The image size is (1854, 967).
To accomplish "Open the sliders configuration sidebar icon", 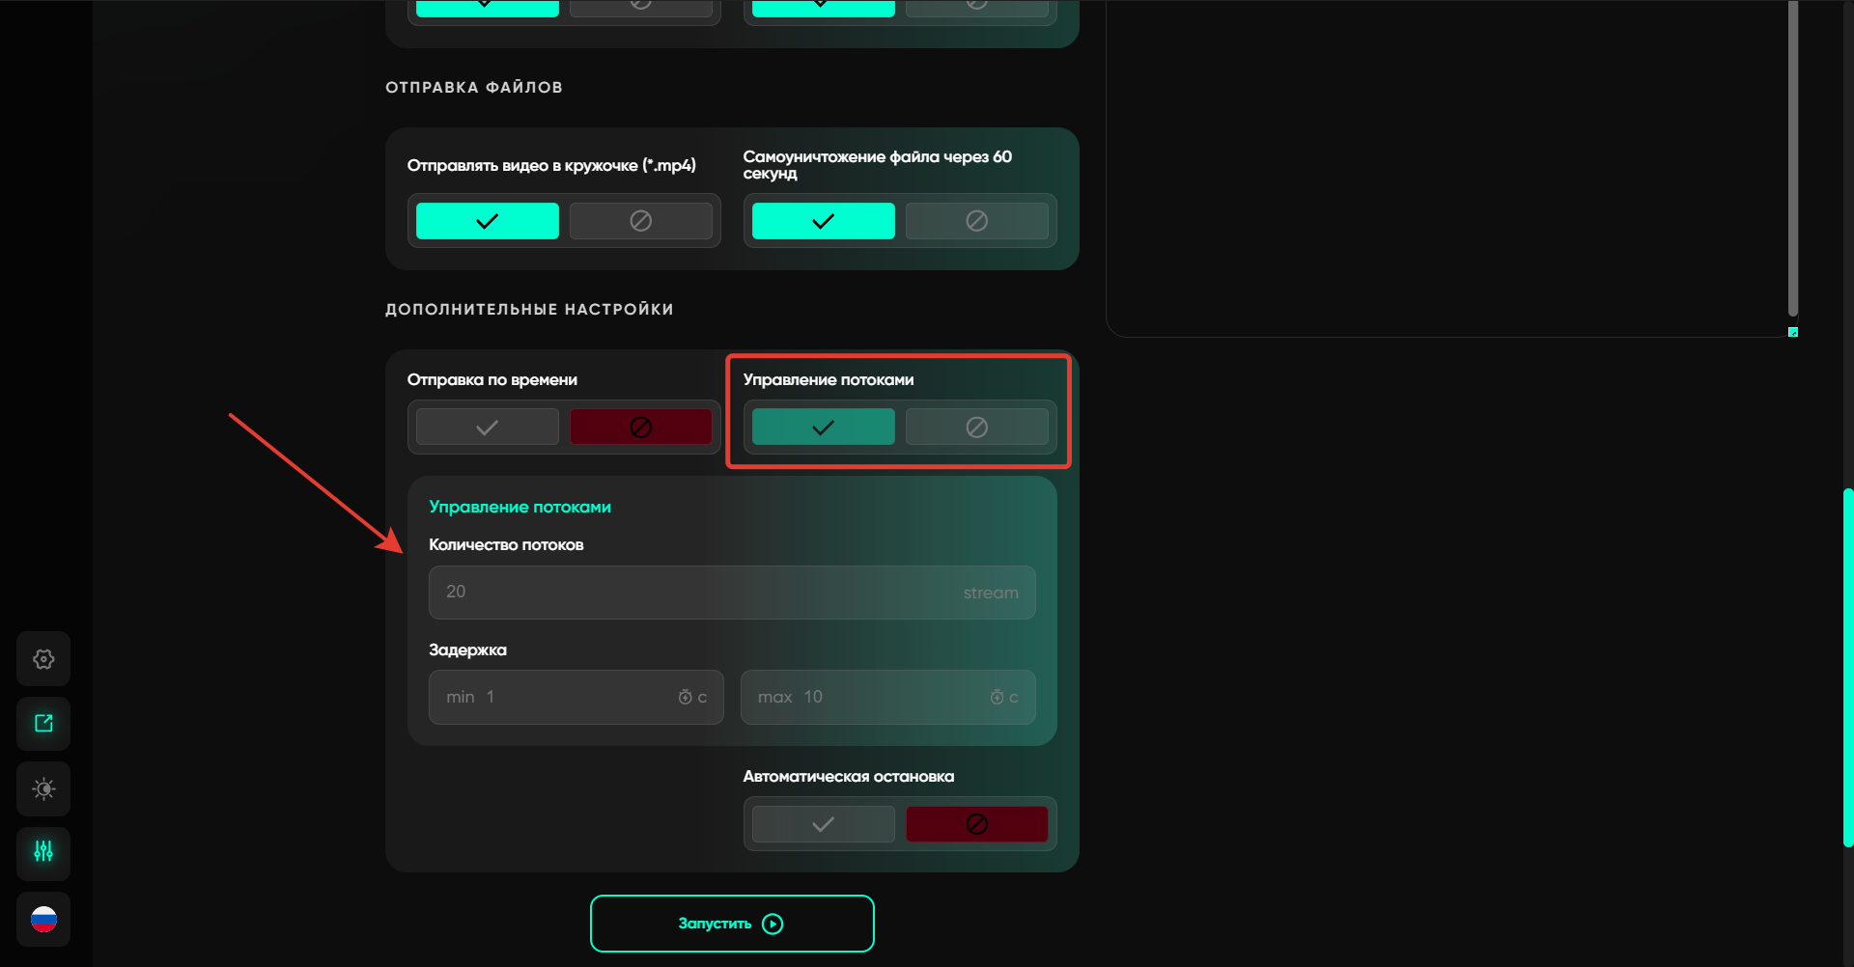I will [x=43, y=852].
